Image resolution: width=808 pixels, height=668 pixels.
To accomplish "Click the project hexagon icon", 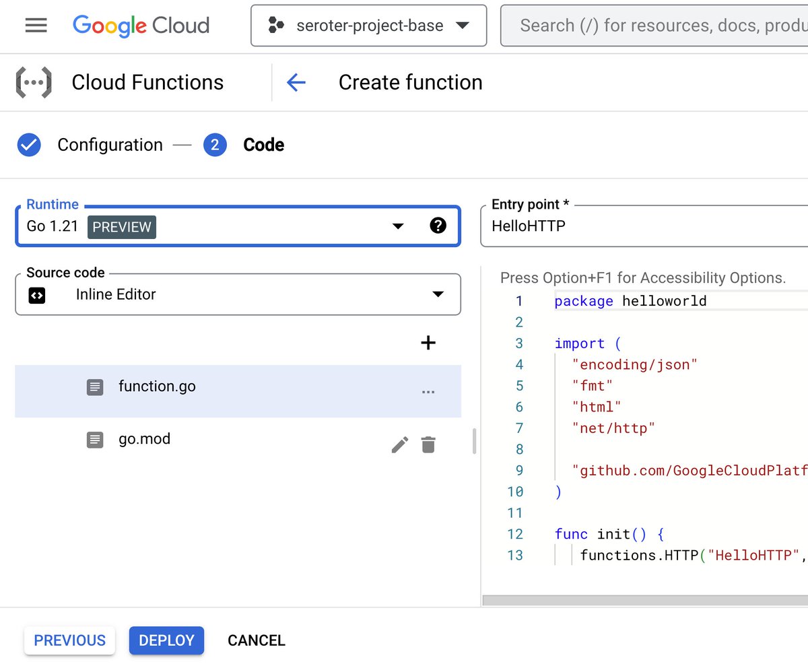I will 276,26.
